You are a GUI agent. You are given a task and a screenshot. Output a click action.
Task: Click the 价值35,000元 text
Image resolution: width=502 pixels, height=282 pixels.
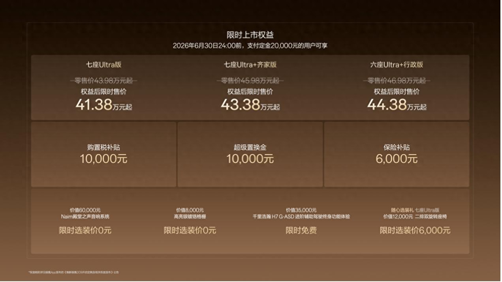[x=301, y=210]
